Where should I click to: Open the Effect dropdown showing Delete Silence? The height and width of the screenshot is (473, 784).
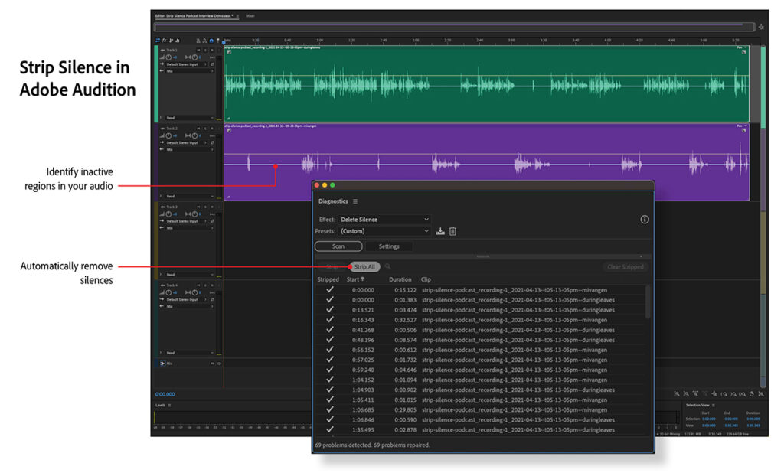tap(384, 220)
